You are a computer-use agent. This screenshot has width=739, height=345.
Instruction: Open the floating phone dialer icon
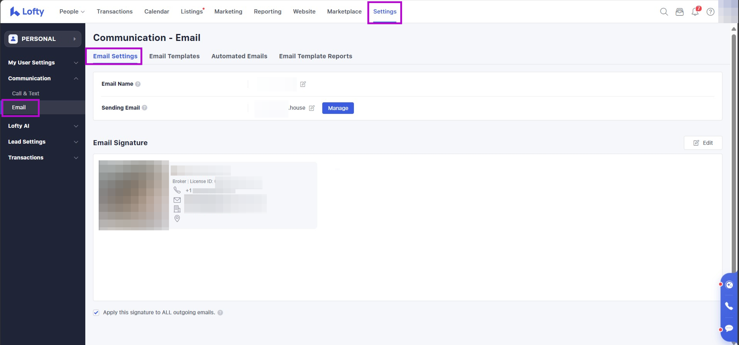[729, 306]
